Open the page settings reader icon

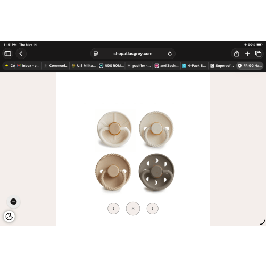96,54
